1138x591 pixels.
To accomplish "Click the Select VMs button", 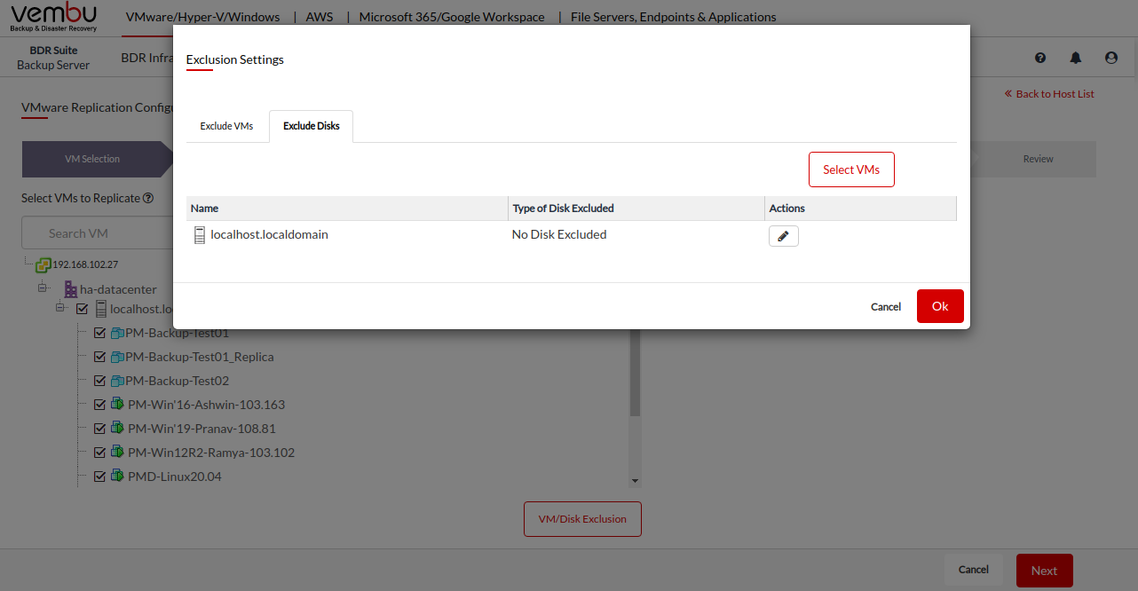I will tap(850, 169).
